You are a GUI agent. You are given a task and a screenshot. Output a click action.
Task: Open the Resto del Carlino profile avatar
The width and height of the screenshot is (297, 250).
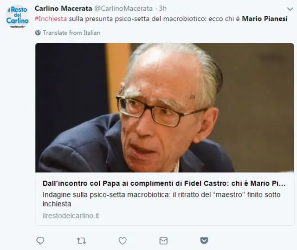pyautogui.click(x=18, y=17)
